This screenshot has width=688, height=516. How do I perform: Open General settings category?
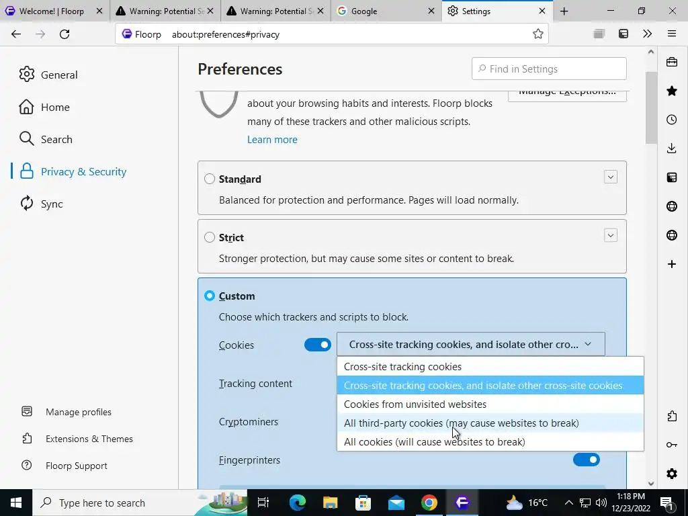click(48, 75)
